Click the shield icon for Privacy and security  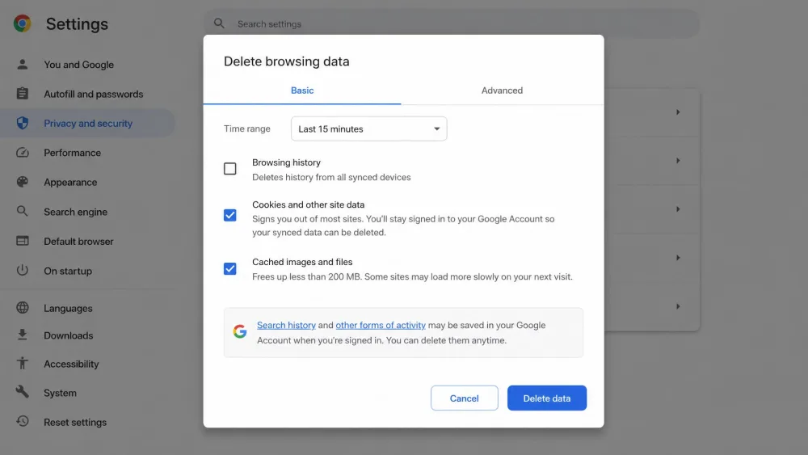point(22,123)
